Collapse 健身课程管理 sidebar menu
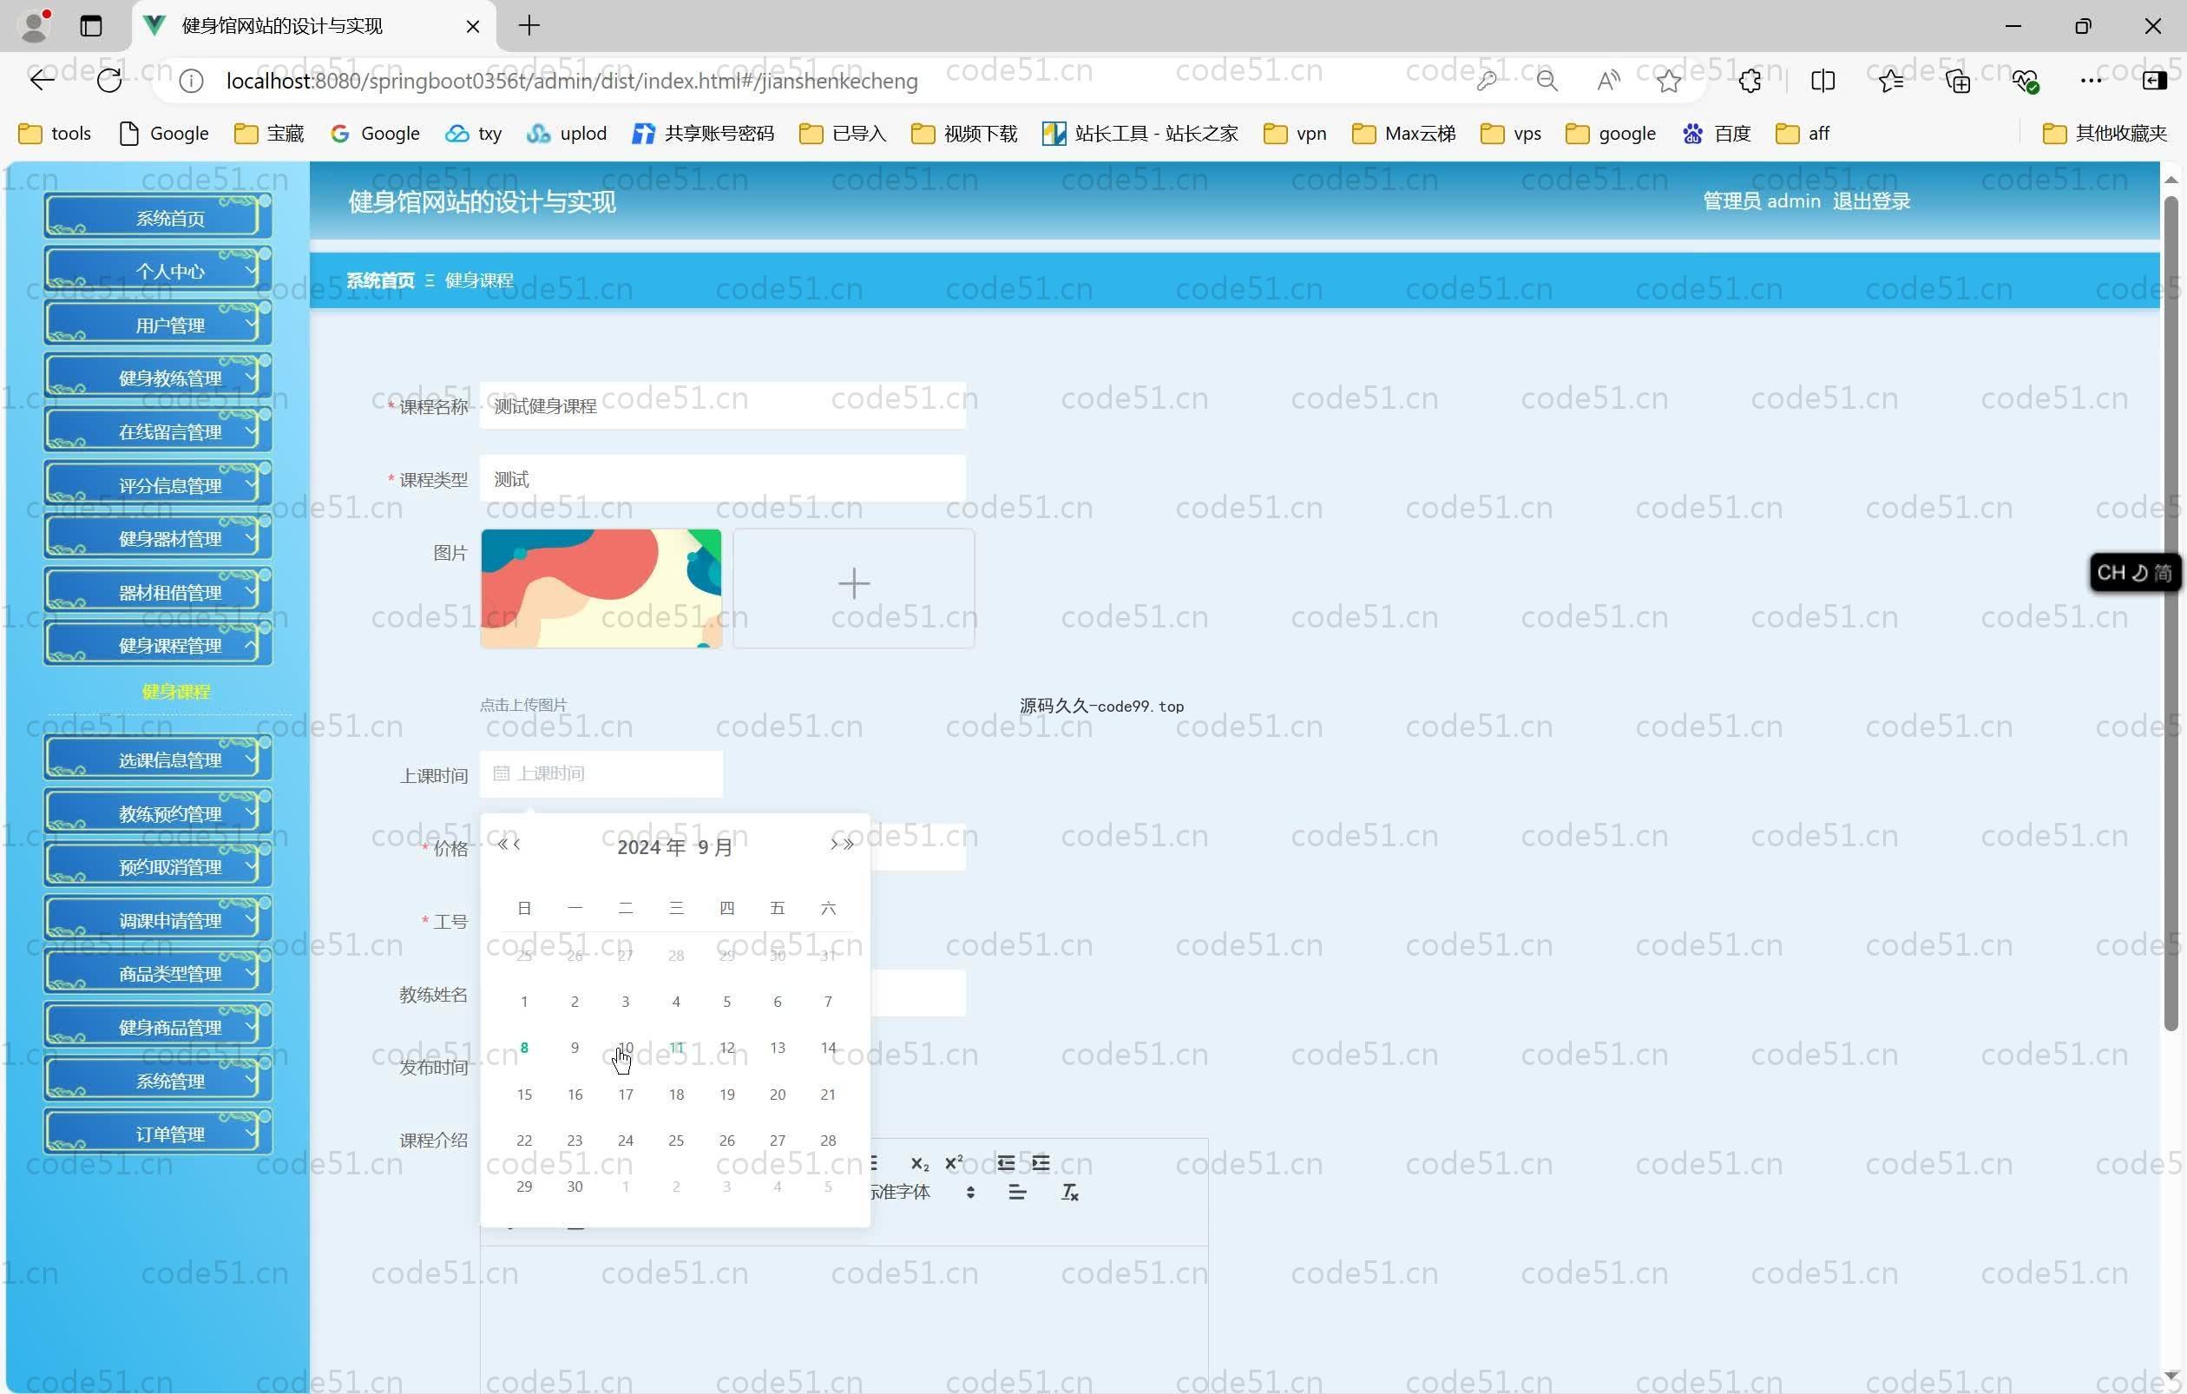The height and width of the screenshot is (1394, 2187). click(158, 645)
